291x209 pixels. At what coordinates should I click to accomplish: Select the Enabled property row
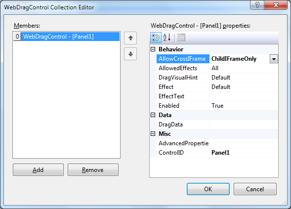click(217, 106)
